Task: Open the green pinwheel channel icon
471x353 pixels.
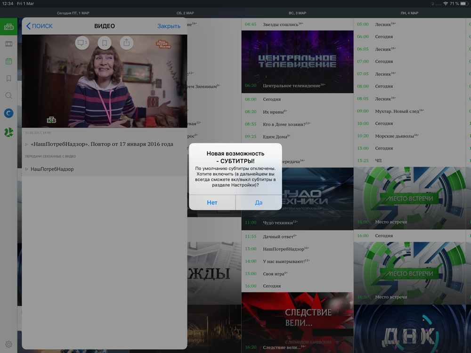Action: [8, 132]
